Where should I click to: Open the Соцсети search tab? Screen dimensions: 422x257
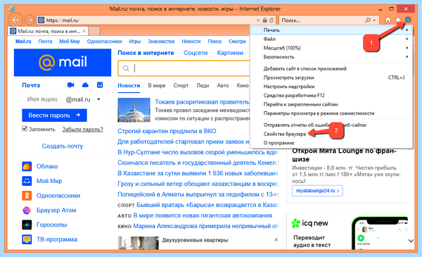(196, 53)
